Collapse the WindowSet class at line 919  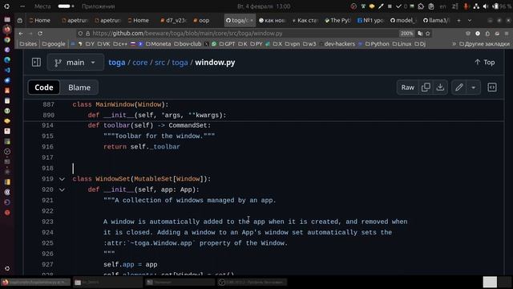(x=62, y=179)
